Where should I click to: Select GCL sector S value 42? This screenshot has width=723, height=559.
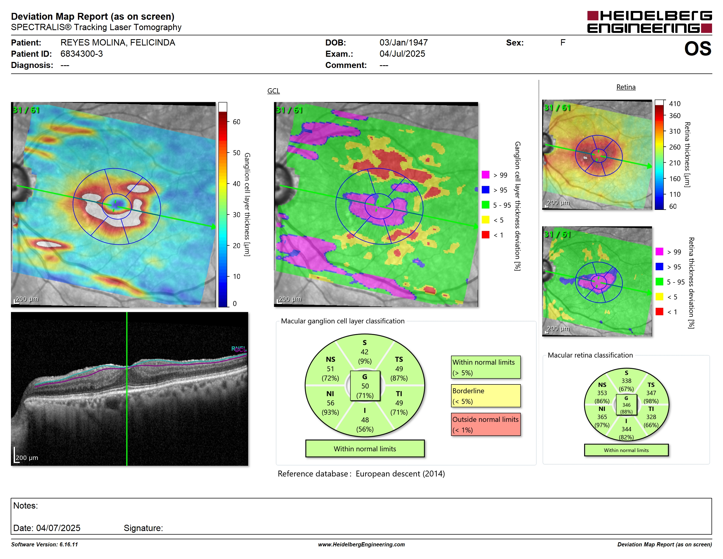coord(365,352)
